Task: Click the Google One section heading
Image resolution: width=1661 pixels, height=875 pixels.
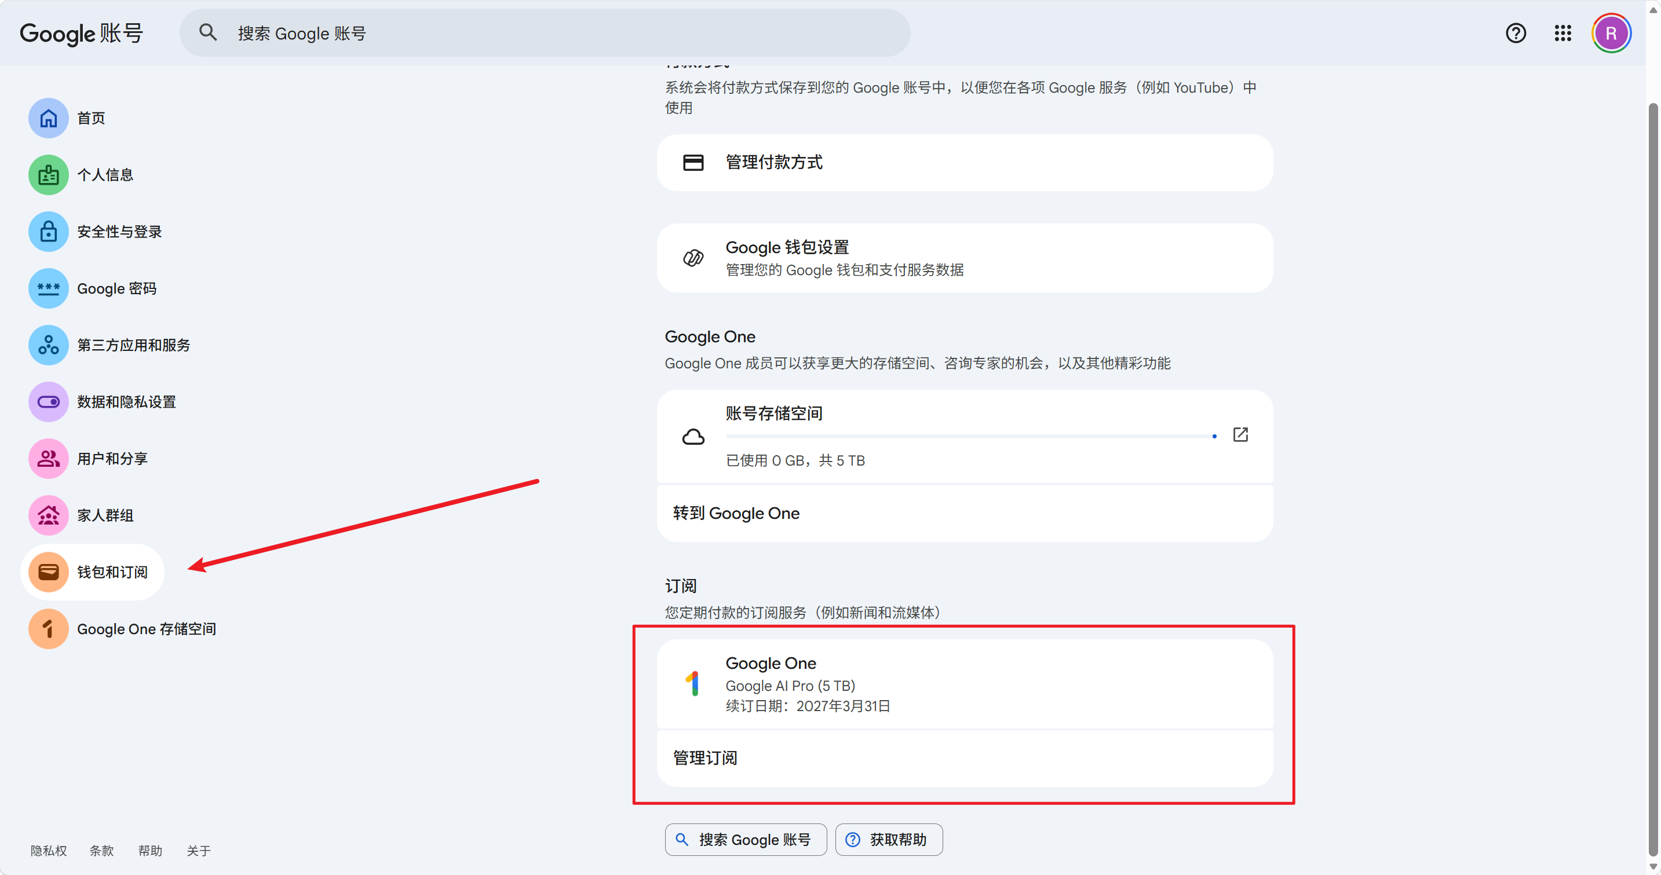Action: tap(710, 336)
